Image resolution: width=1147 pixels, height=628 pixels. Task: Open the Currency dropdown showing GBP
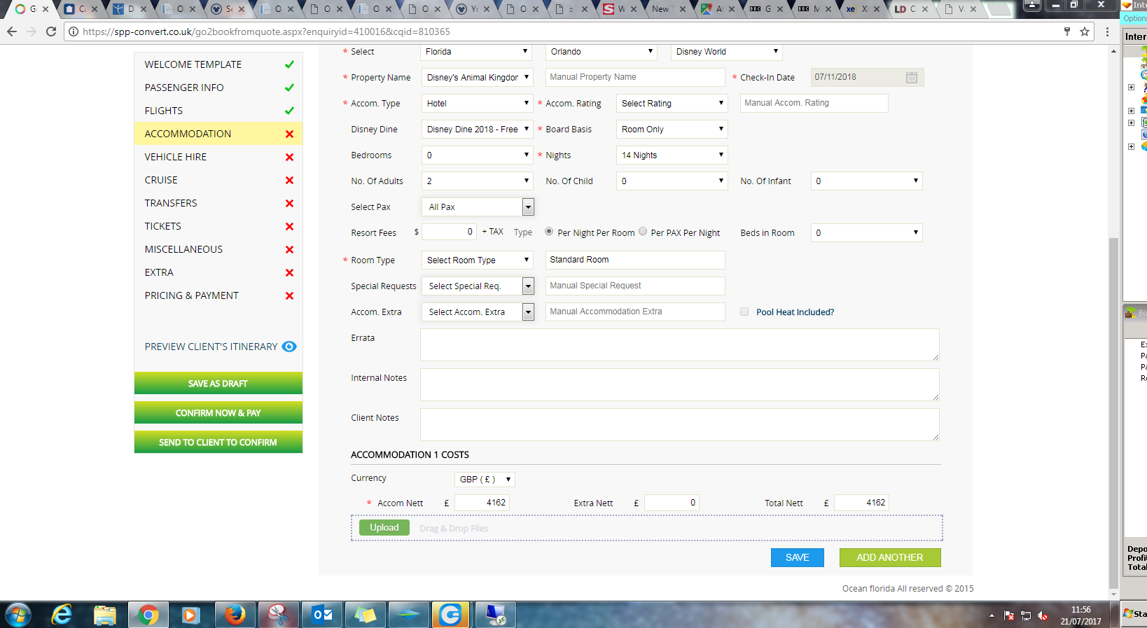(x=485, y=480)
